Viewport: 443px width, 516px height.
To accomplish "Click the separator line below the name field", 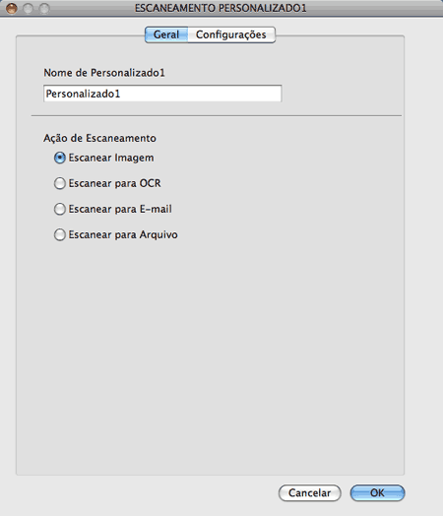I will pyautogui.click(x=217, y=116).
